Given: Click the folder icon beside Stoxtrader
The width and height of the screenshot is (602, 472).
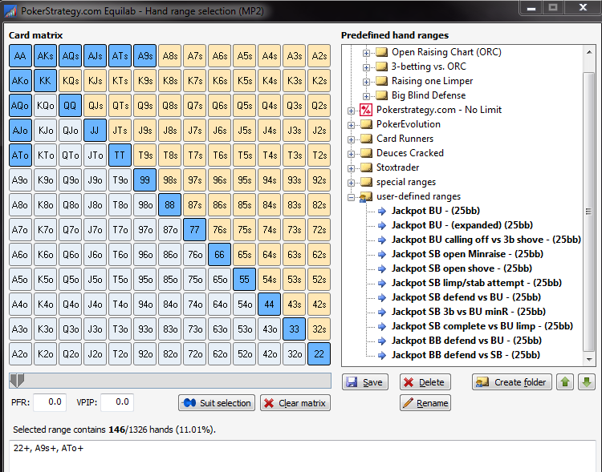Looking at the screenshot, I should 366,167.
